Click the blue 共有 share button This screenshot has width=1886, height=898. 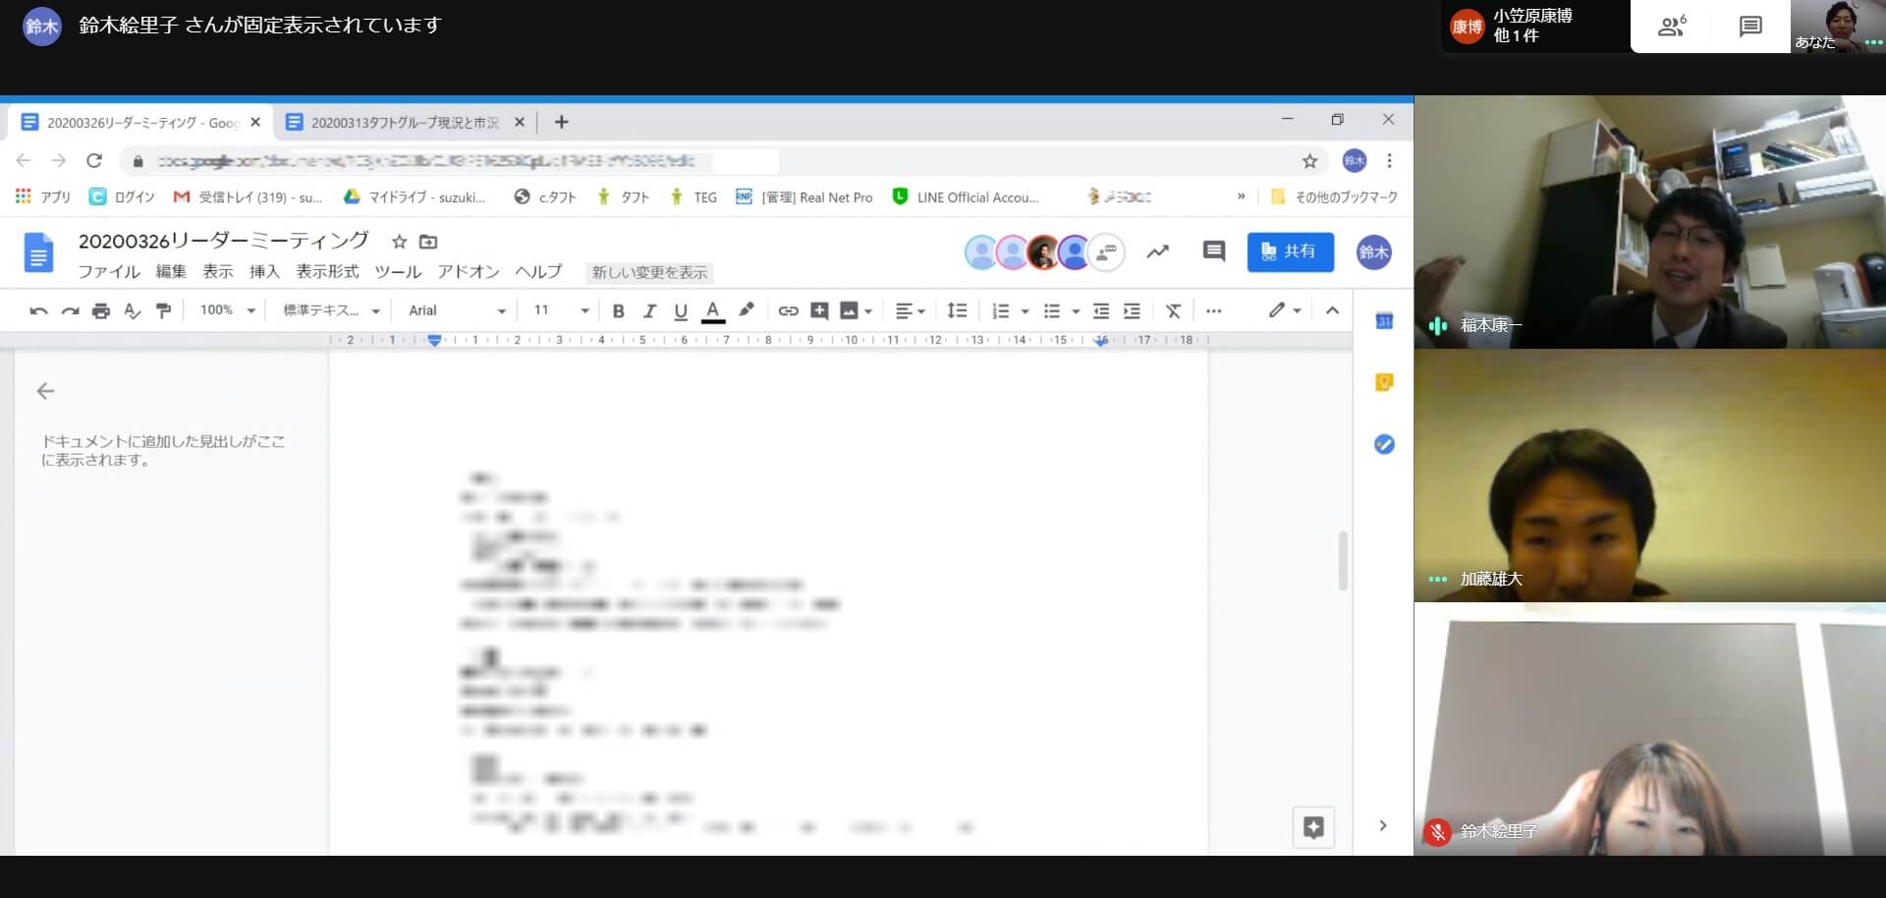click(1290, 252)
